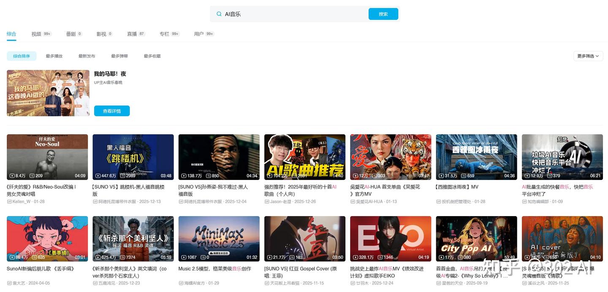
Task: Click title AI批量生成的快餐音乐
Action: coord(557,190)
